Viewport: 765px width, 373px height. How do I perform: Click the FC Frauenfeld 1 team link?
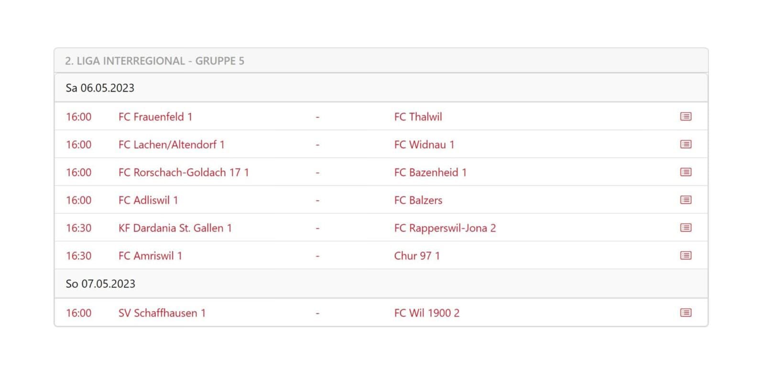point(155,117)
